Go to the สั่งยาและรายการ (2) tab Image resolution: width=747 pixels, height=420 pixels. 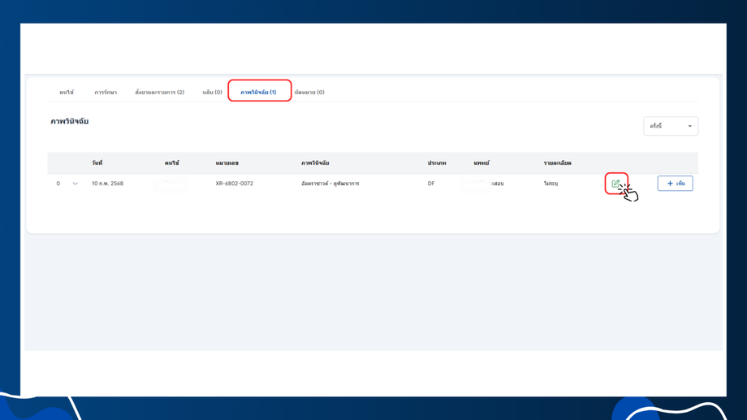click(160, 92)
